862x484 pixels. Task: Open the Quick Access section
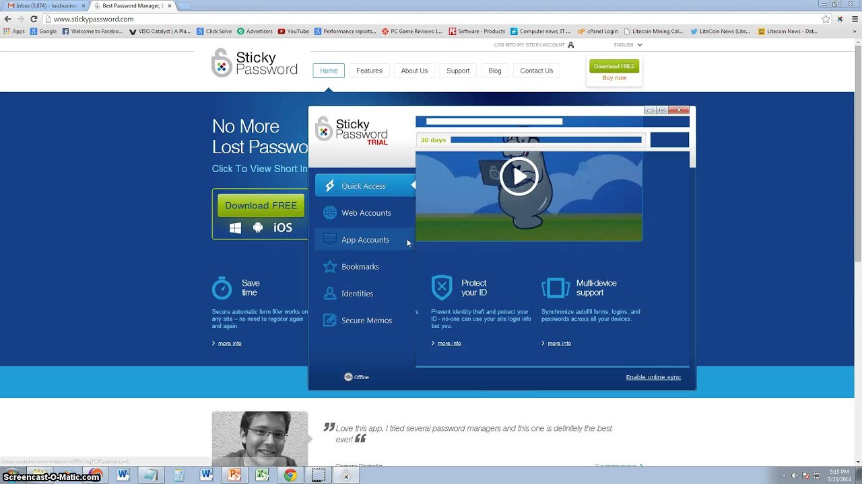click(365, 186)
